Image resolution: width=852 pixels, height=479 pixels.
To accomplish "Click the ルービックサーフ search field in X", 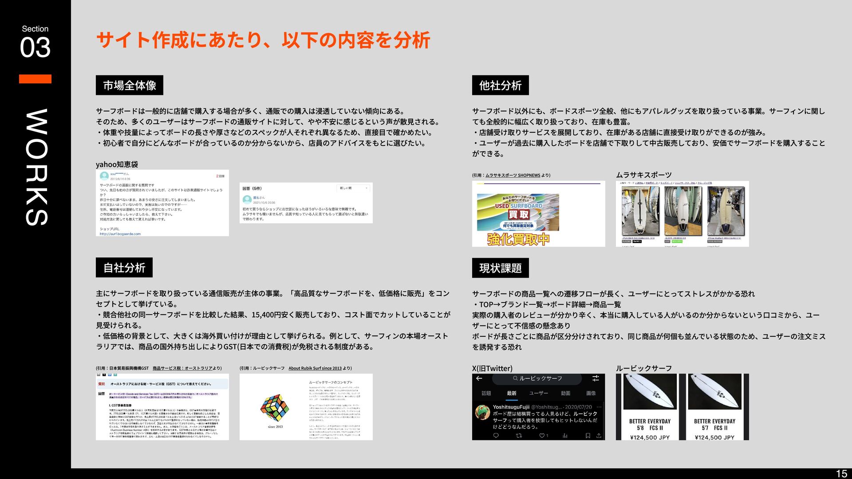I will point(537,378).
